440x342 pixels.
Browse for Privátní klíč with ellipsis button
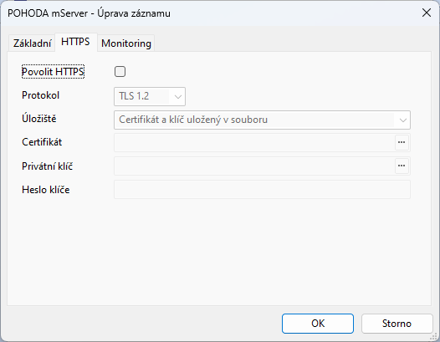pyautogui.click(x=402, y=166)
